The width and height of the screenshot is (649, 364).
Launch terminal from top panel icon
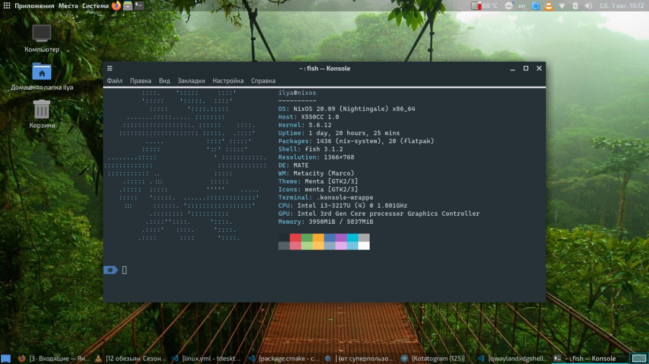[x=139, y=6]
